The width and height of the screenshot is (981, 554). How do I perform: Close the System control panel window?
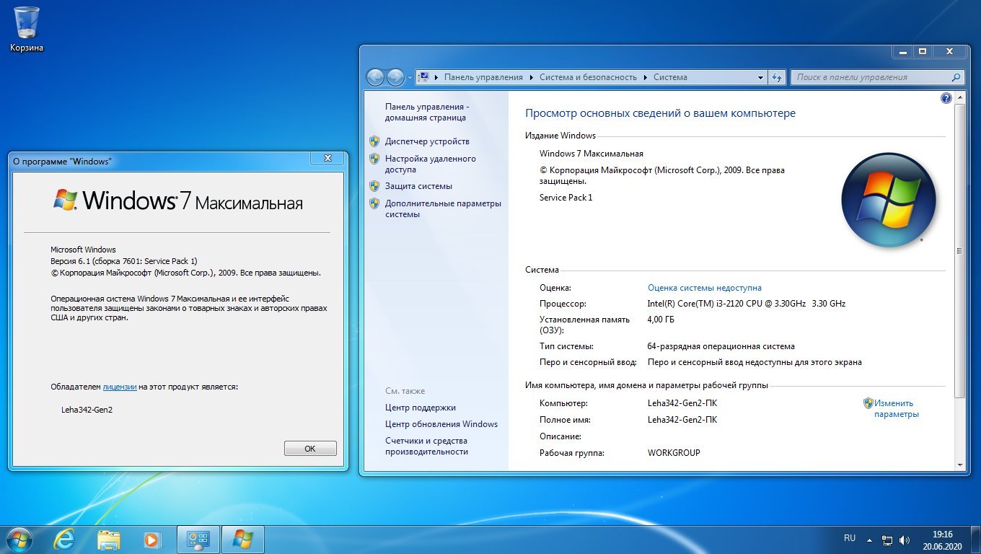click(x=949, y=52)
